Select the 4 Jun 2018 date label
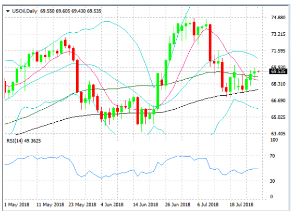Image resolution: width=293 pixels, height=216 pixels. (x=112, y=205)
